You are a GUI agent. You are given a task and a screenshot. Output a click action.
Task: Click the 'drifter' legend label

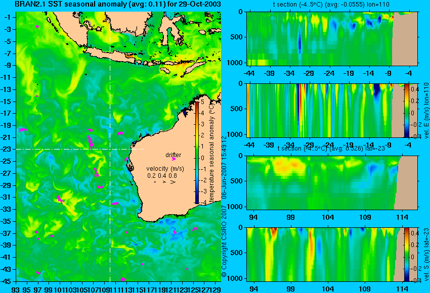[174, 155]
